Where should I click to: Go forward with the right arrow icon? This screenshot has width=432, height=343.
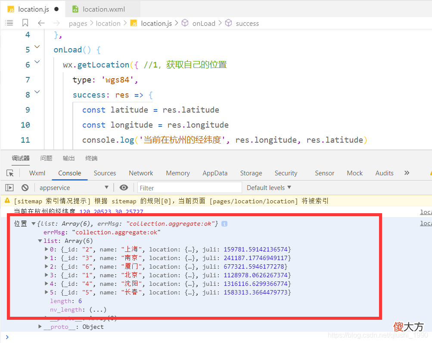56,23
